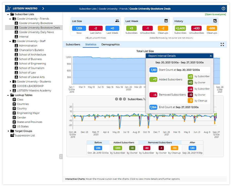Screen dimensions: 232x187
Task: Click School of Journalism list icon
Action: click(x=16, y=68)
